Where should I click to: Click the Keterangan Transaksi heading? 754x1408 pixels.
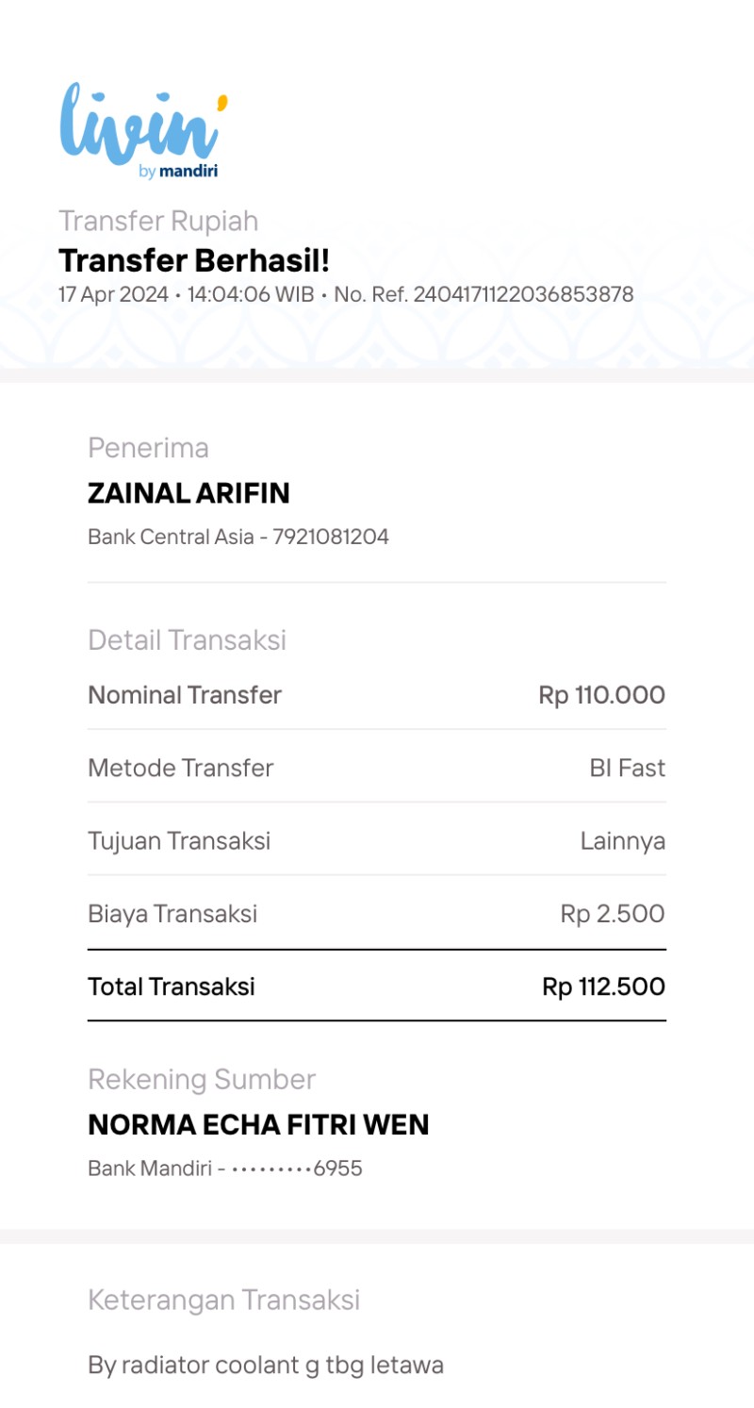223,1300
